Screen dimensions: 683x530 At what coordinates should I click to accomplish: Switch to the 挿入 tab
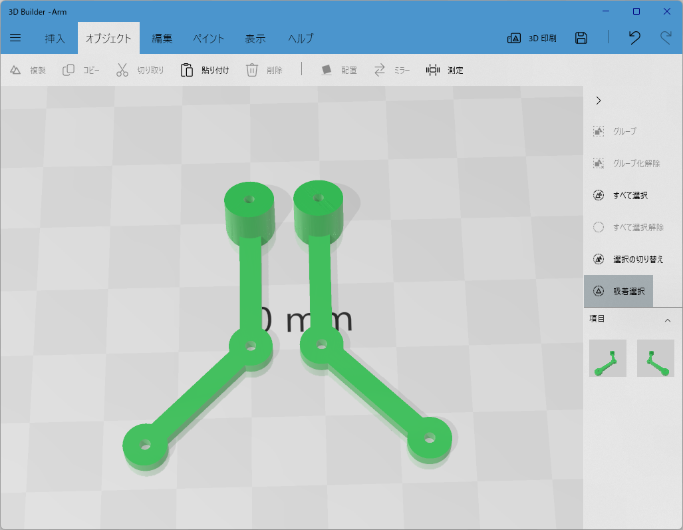(55, 39)
